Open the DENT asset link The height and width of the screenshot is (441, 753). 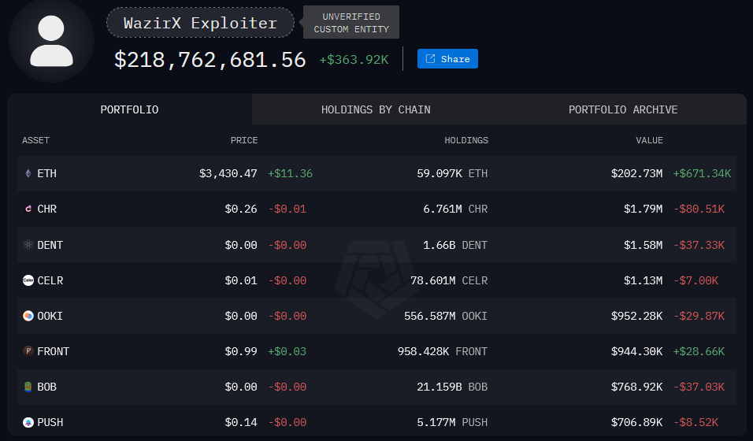click(50, 245)
